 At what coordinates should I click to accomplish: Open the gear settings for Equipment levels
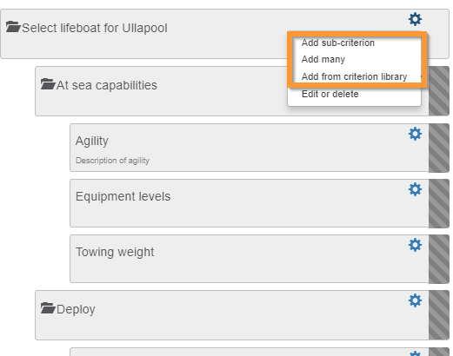415,189
